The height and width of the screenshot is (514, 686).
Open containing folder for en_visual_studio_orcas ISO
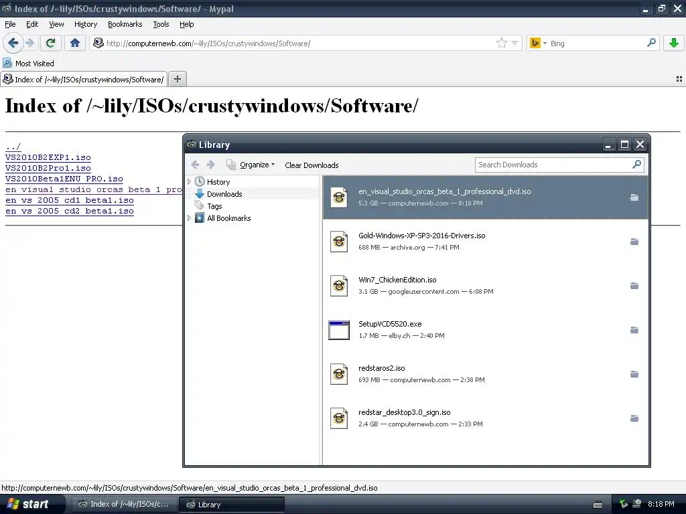coord(634,197)
